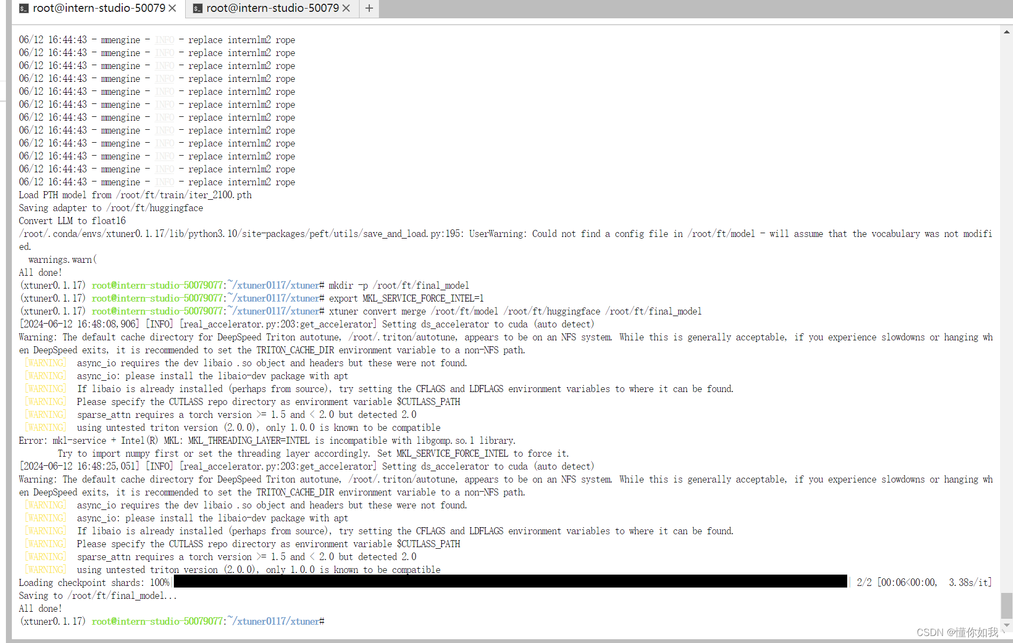
Task: Click the 'Load PTH model from /root/ft/train/iter_2100.pth' line
Action: click(135, 195)
